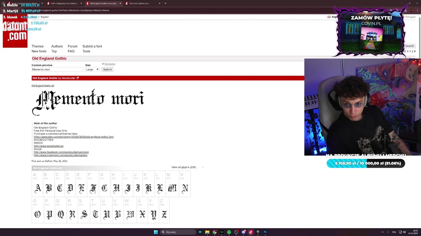
Task: Go to Submit a font page
Action: (x=92, y=46)
